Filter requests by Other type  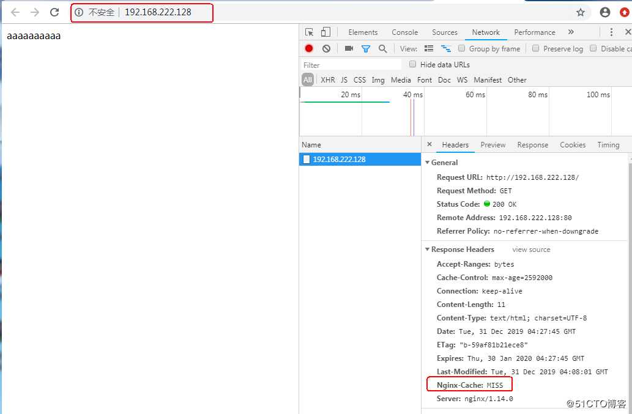pyautogui.click(x=517, y=79)
